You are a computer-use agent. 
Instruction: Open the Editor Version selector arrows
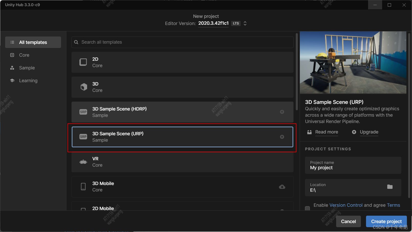pos(245,23)
